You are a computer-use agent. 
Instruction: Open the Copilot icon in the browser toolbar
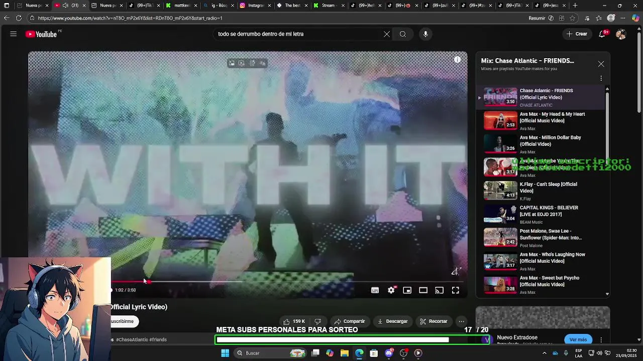click(635, 18)
